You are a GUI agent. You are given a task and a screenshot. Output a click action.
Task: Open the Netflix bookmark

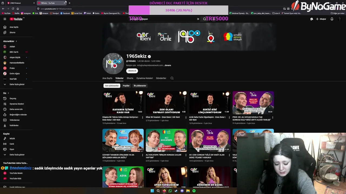coord(16,13)
